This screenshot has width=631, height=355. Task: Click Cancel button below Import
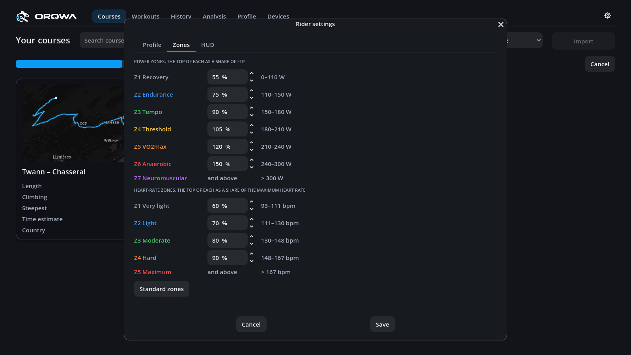599,64
